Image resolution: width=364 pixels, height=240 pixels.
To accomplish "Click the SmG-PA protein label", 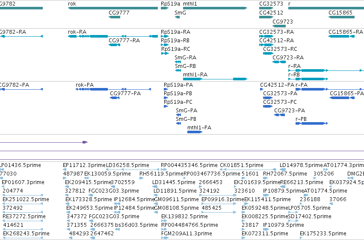I will (x=186, y=111).
